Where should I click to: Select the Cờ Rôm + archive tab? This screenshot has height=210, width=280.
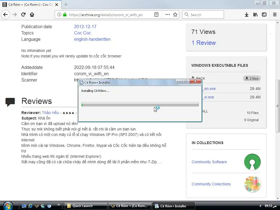coord(31,5)
